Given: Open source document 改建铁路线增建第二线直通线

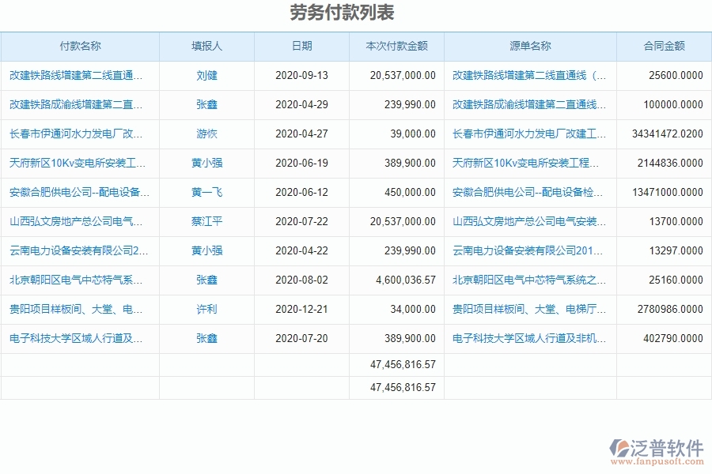Looking at the screenshot, I should (528, 76).
